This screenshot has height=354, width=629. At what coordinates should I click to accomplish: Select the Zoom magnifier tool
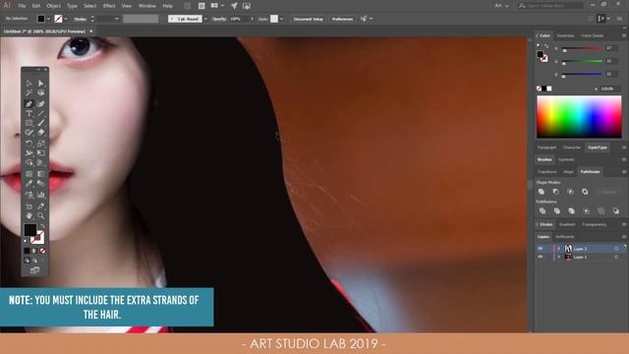tap(41, 215)
